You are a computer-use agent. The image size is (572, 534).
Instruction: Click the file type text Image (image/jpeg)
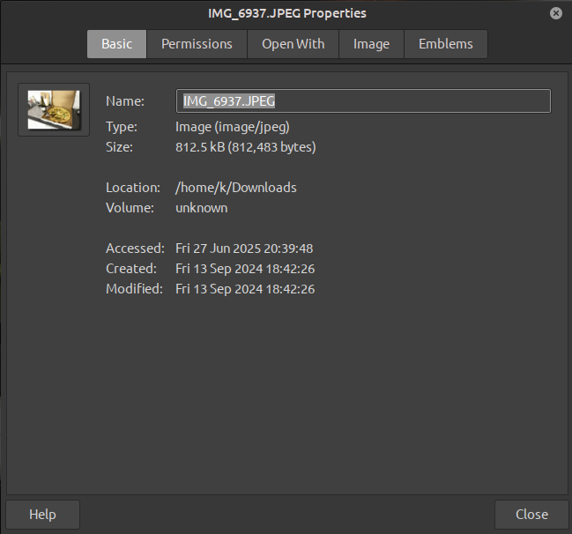[x=232, y=127]
